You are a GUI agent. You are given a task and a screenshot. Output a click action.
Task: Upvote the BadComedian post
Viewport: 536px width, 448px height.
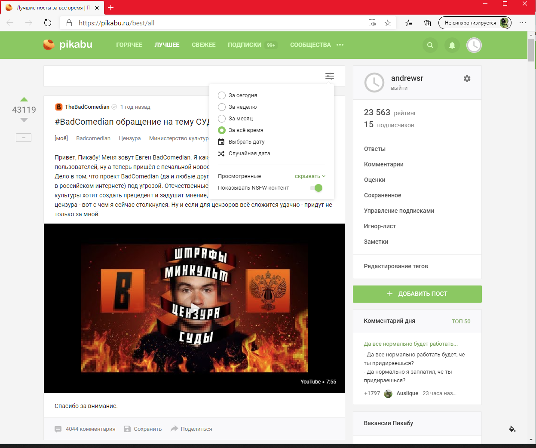[x=24, y=99]
